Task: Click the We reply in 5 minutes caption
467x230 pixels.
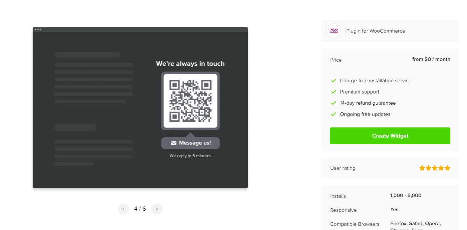Action: 190,156
